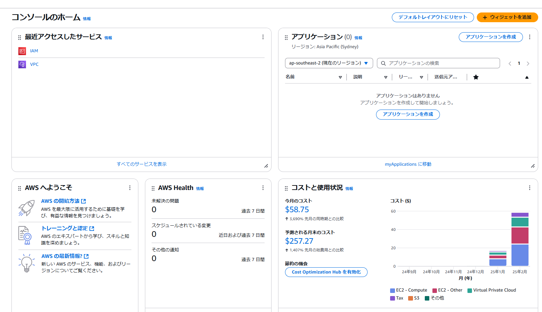Click the lightbulb icon for AWS の最新情報
Image resolution: width=542 pixels, height=312 pixels.
(x=27, y=263)
